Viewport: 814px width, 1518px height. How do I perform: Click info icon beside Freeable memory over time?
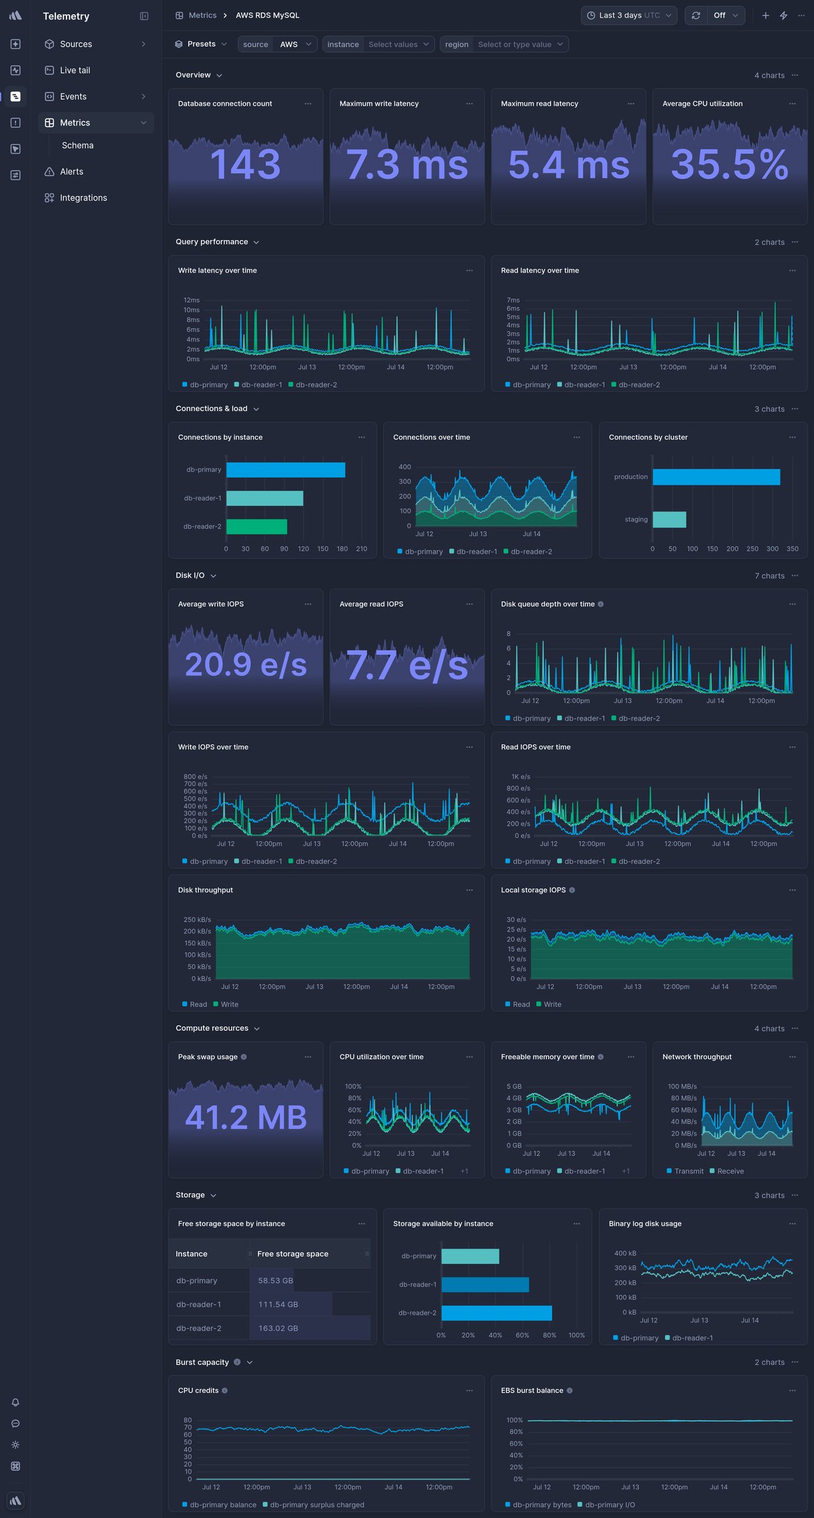(601, 1057)
